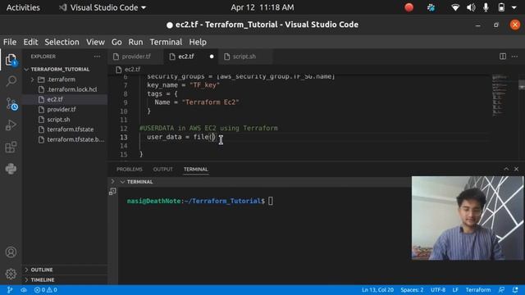Select the TERMINAL panel tab

tap(195, 170)
